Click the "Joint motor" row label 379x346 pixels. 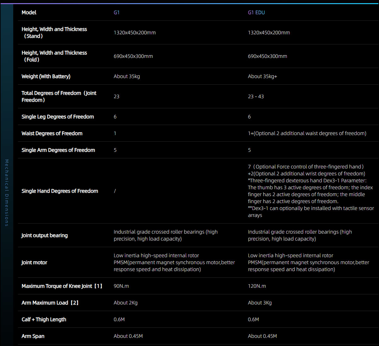(34, 262)
